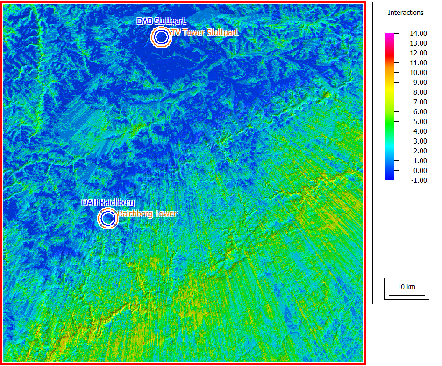The height and width of the screenshot is (366, 442).
Task: Click the DAB Stuttgart transmitter circle marker
Action: point(161,37)
